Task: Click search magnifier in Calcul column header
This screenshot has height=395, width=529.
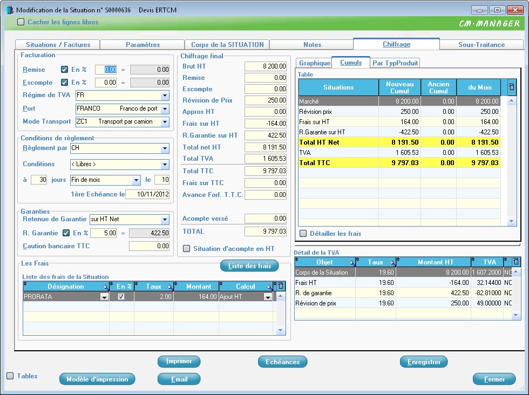Action: 269,287
